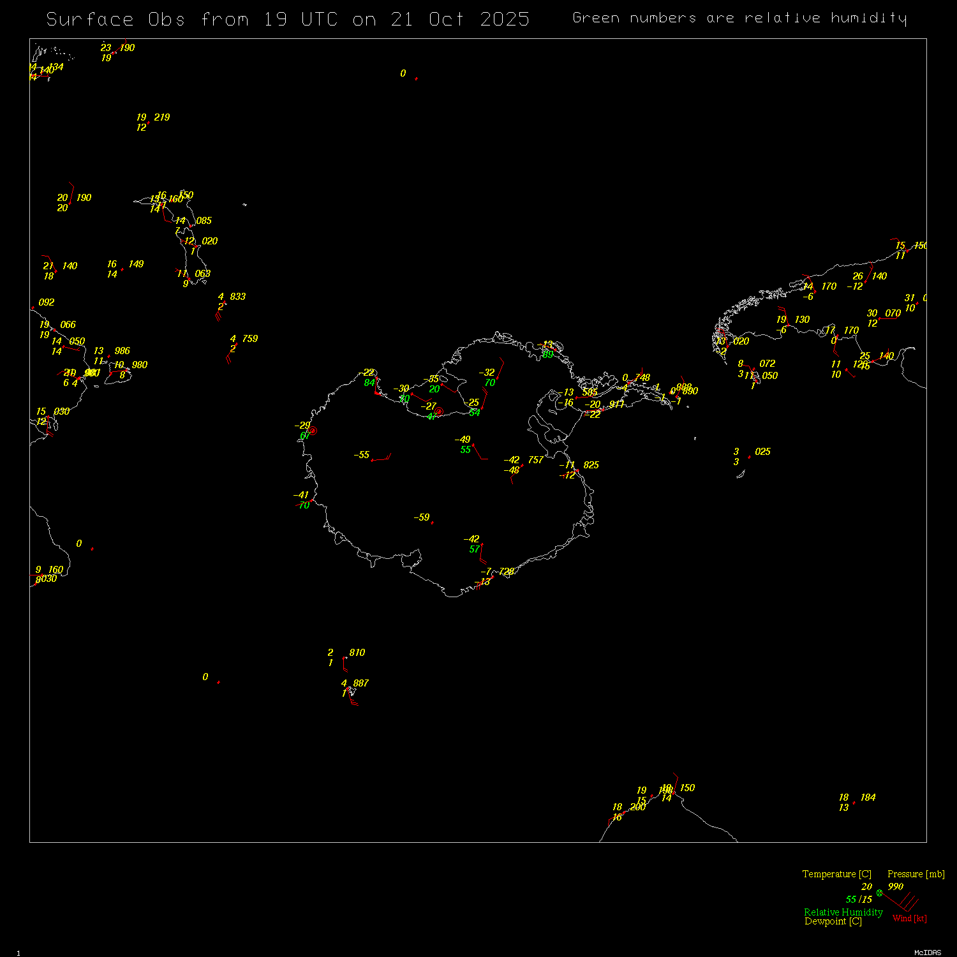The width and height of the screenshot is (957, 957).
Task: Click the circled station marker beside -27
Action: [439, 412]
